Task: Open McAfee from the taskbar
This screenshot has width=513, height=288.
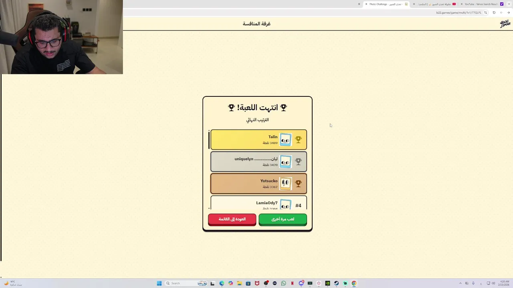Action: coord(257,283)
